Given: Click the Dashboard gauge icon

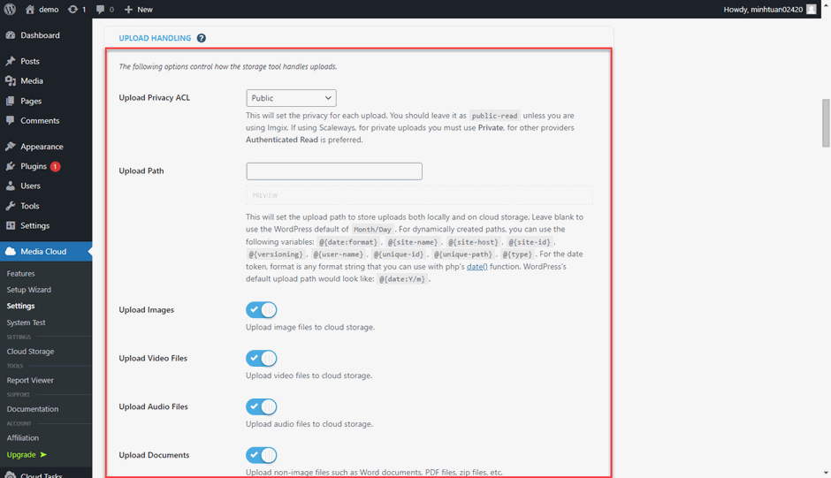Looking at the screenshot, I should [11, 35].
